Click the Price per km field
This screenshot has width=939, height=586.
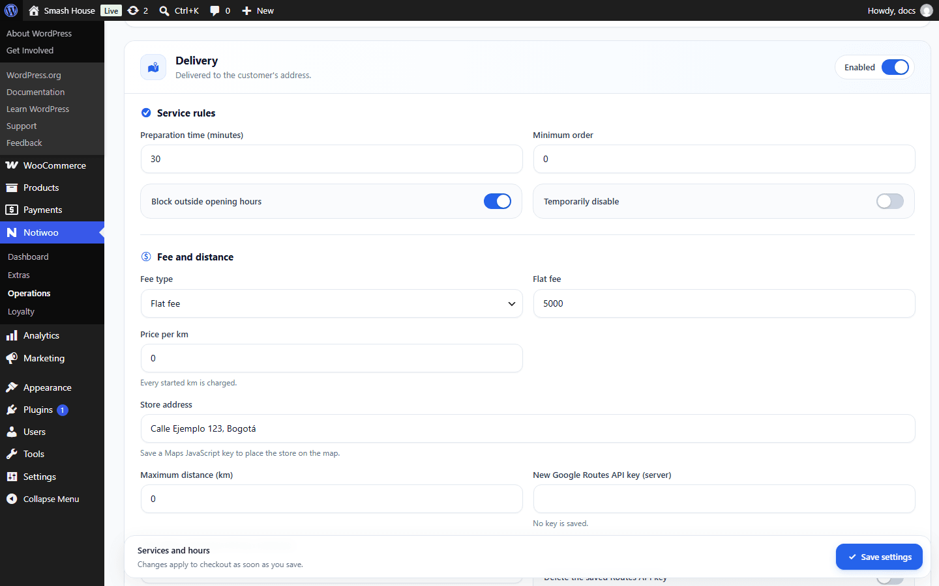tap(332, 358)
